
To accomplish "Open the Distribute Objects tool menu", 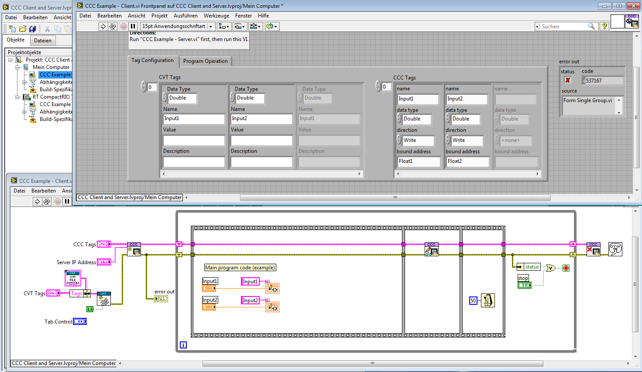I will click(240, 26).
